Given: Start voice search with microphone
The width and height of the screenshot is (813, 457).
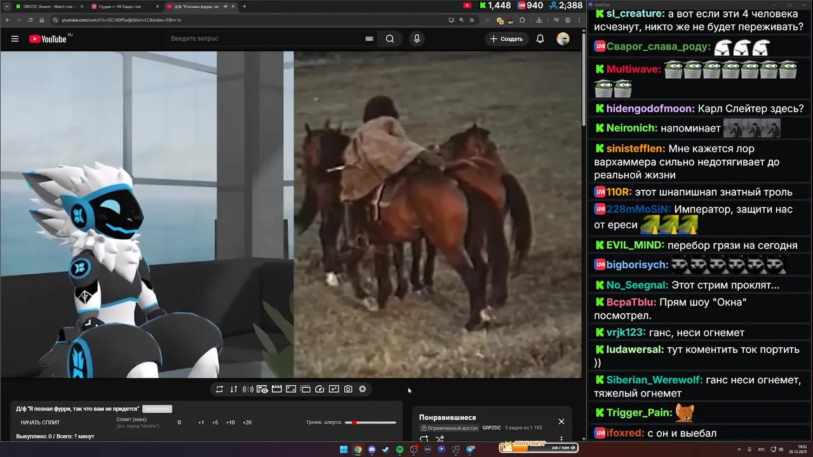Looking at the screenshot, I should coord(417,39).
